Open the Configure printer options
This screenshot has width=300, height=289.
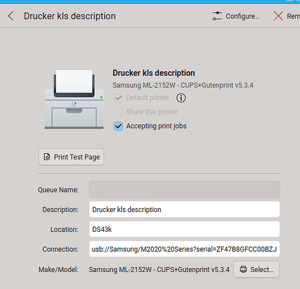[x=236, y=16]
